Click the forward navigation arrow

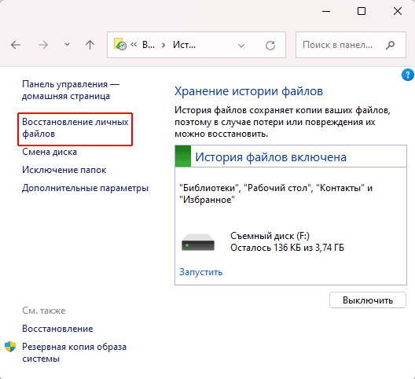[43, 45]
